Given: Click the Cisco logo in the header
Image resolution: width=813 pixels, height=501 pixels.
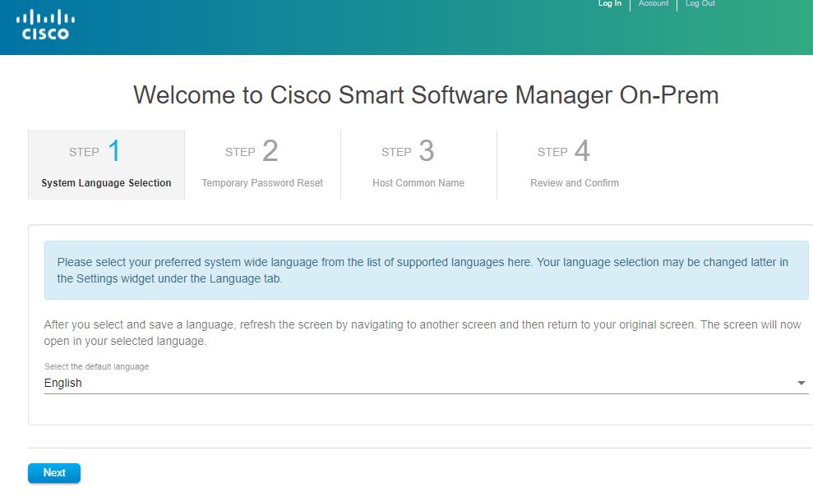Looking at the screenshot, I should pos(46,25).
